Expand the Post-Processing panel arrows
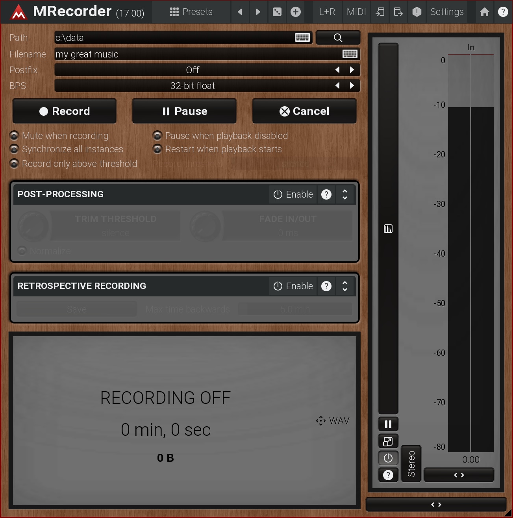 [345, 194]
